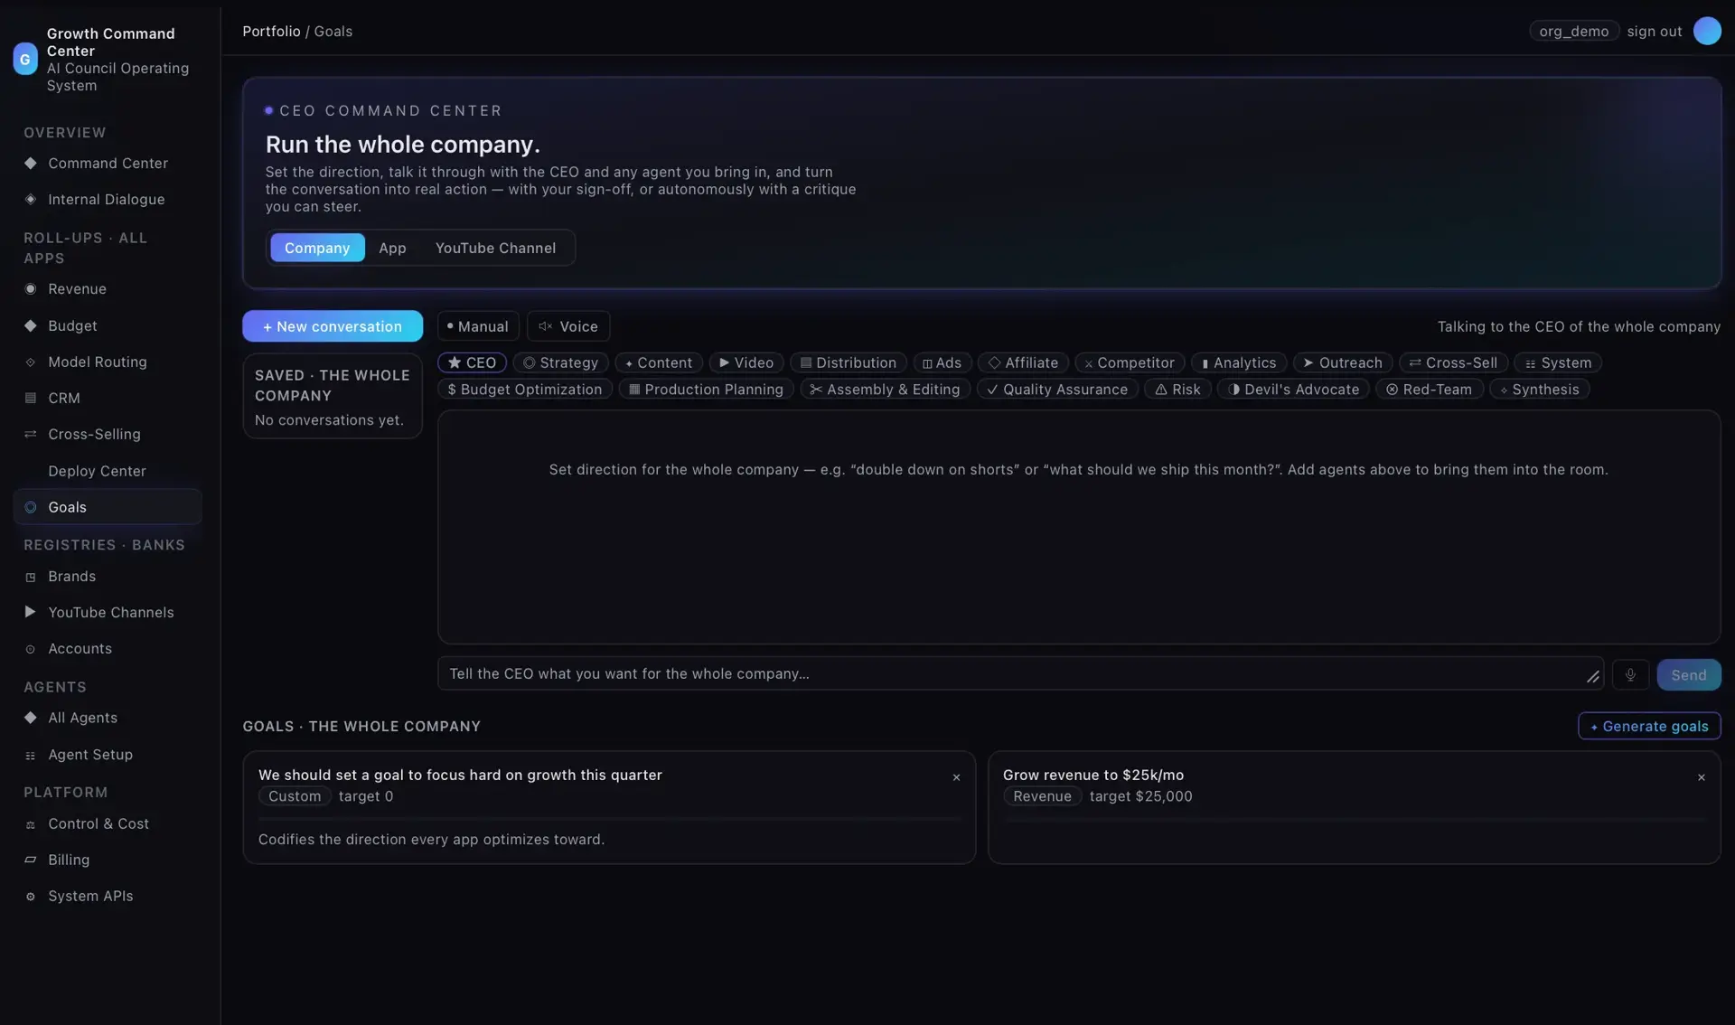This screenshot has height=1025, width=1735.
Task: Select the Company scope tab
Action: [x=317, y=248]
